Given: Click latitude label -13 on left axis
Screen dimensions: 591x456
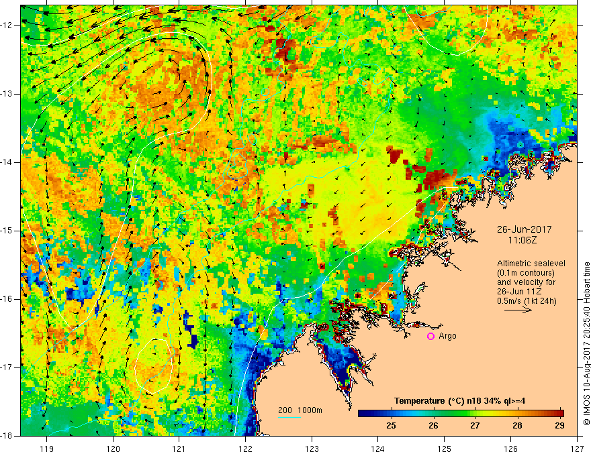Looking at the screenshot, I should click(7, 94).
